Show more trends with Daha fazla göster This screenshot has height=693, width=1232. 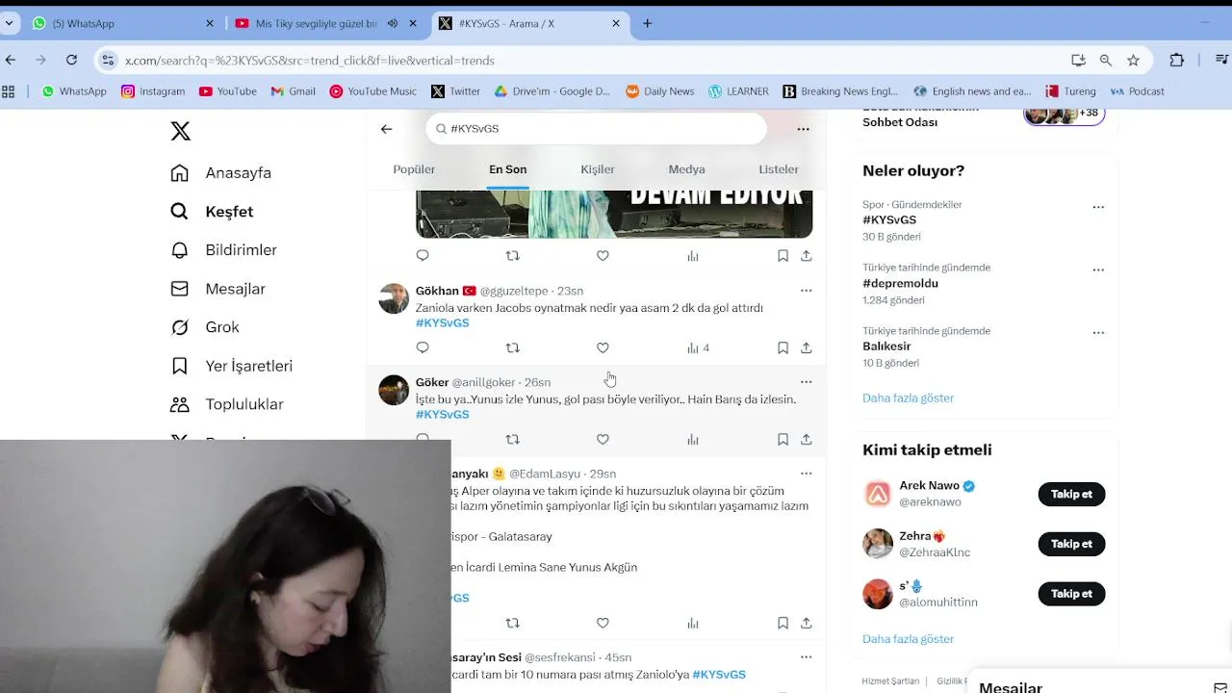coord(908,398)
